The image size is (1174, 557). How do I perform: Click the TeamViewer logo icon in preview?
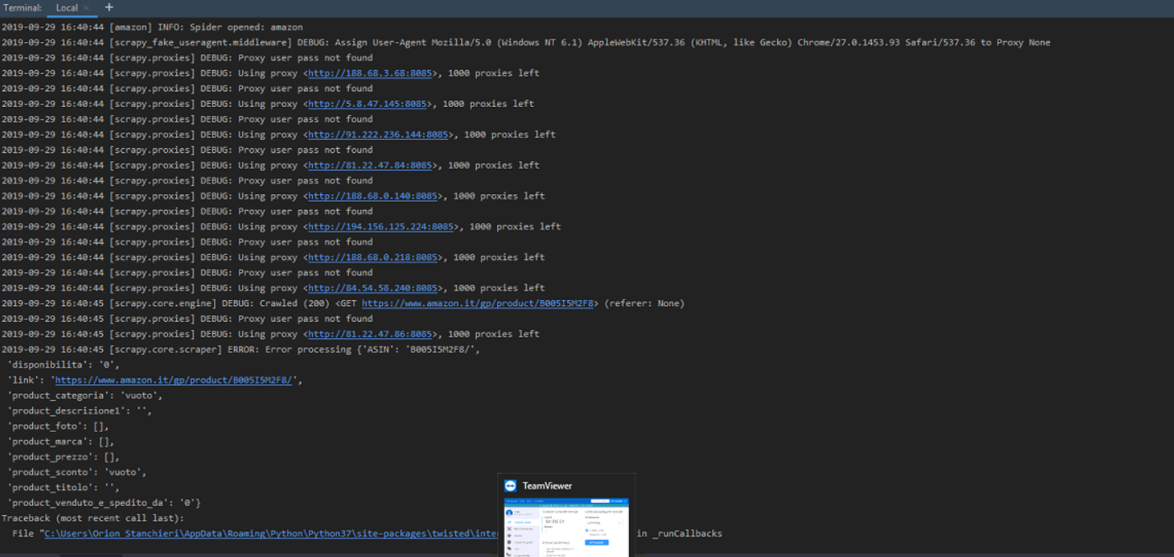click(510, 485)
